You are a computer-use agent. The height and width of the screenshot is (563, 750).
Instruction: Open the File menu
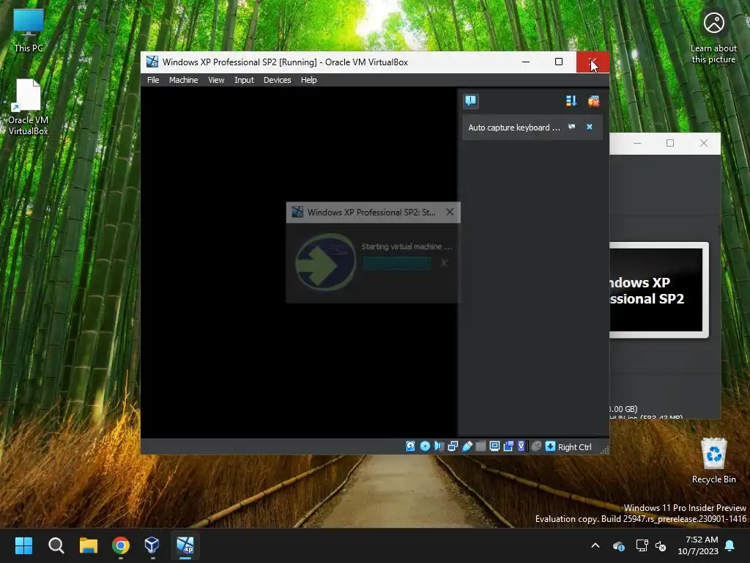click(x=153, y=80)
